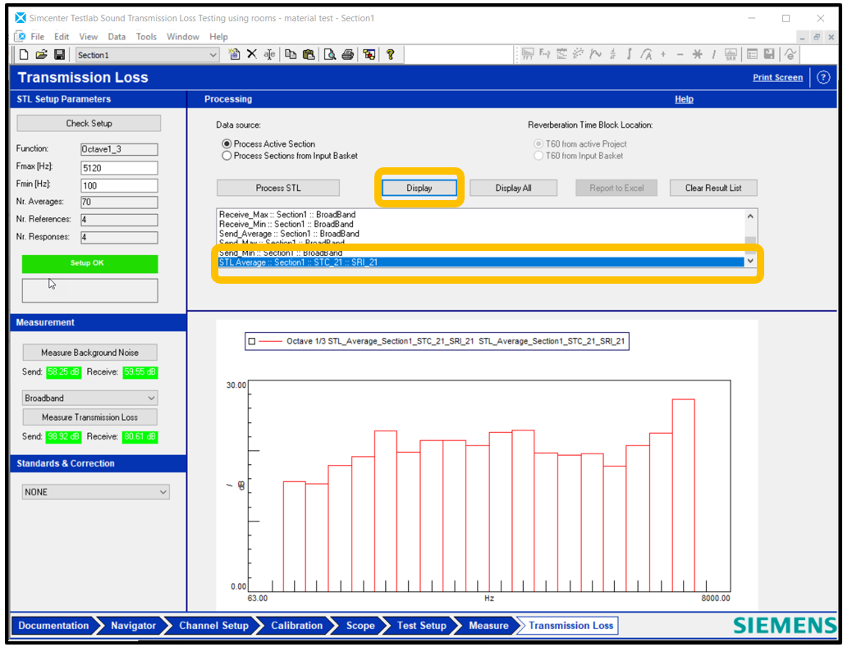Open the Tools menu
This screenshot has width=843, height=647.
145,37
